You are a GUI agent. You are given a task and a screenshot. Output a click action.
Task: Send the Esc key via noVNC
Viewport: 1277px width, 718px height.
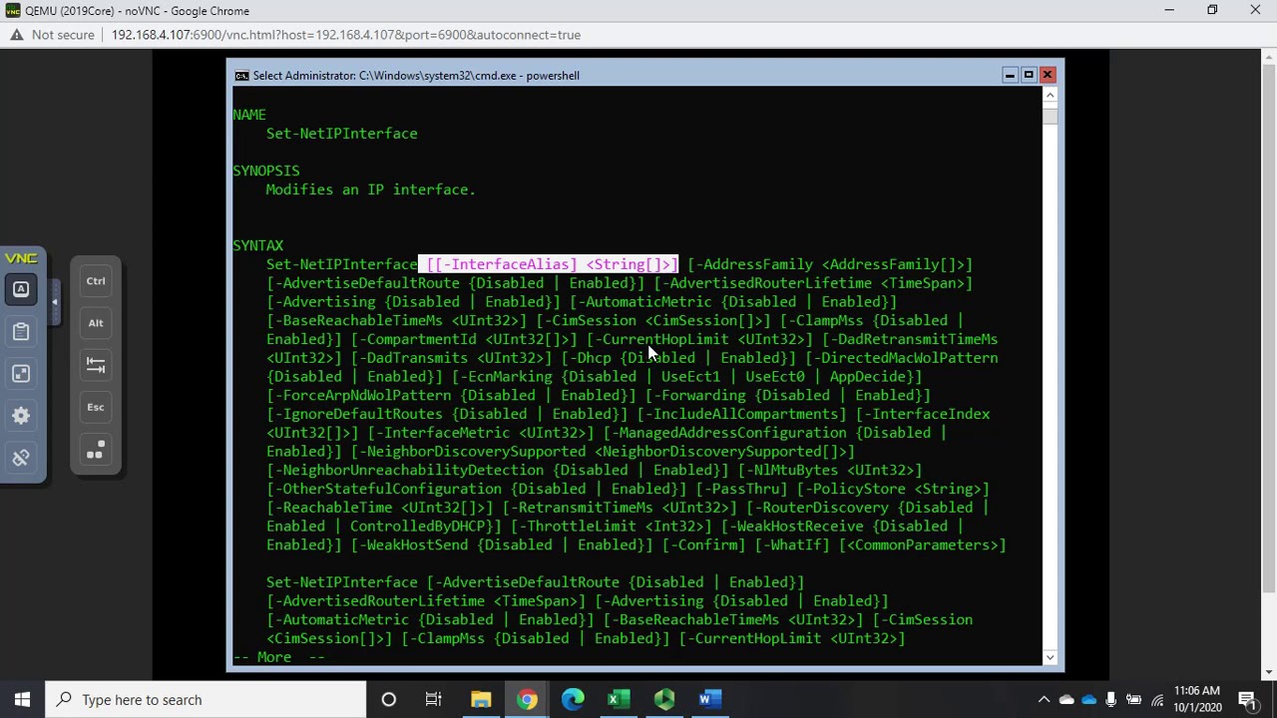pyautogui.click(x=96, y=407)
